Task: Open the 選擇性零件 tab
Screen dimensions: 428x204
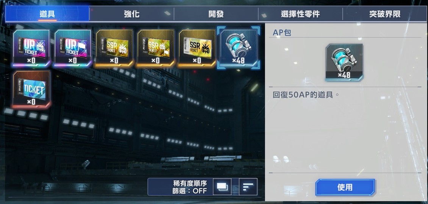Action: click(300, 14)
